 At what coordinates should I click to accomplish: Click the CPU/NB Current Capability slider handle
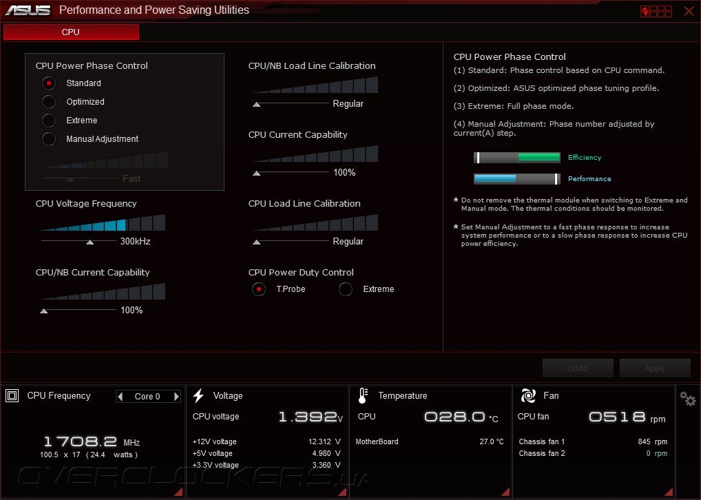(x=44, y=311)
